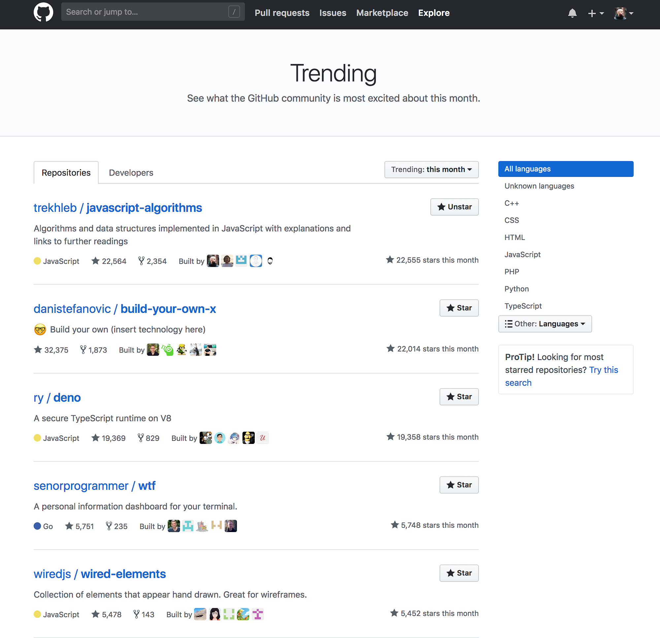Screen dimensions: 660x638
Task: View build-your-own-x 32,375 stargazers
Action: click(x=51, y=350)
